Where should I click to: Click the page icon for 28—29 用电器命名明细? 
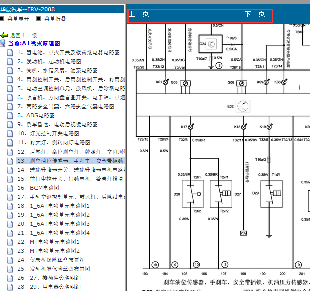click(x=10, y=287)
